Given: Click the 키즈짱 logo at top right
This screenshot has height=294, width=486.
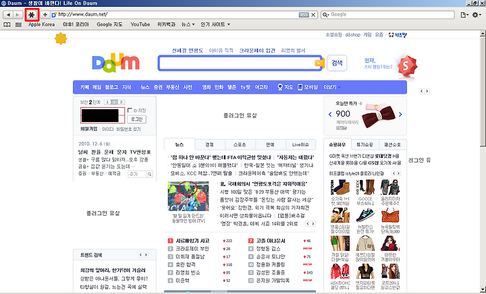Looking at the screenshot, I should pos(398,34).
